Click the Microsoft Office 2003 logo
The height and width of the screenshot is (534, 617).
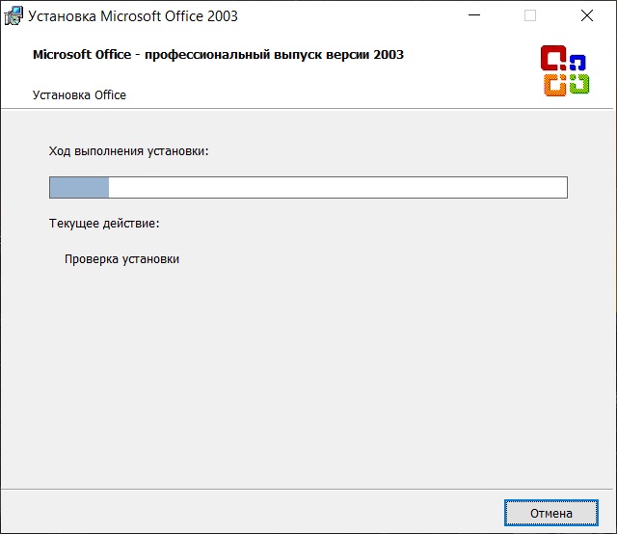(565, 70)
